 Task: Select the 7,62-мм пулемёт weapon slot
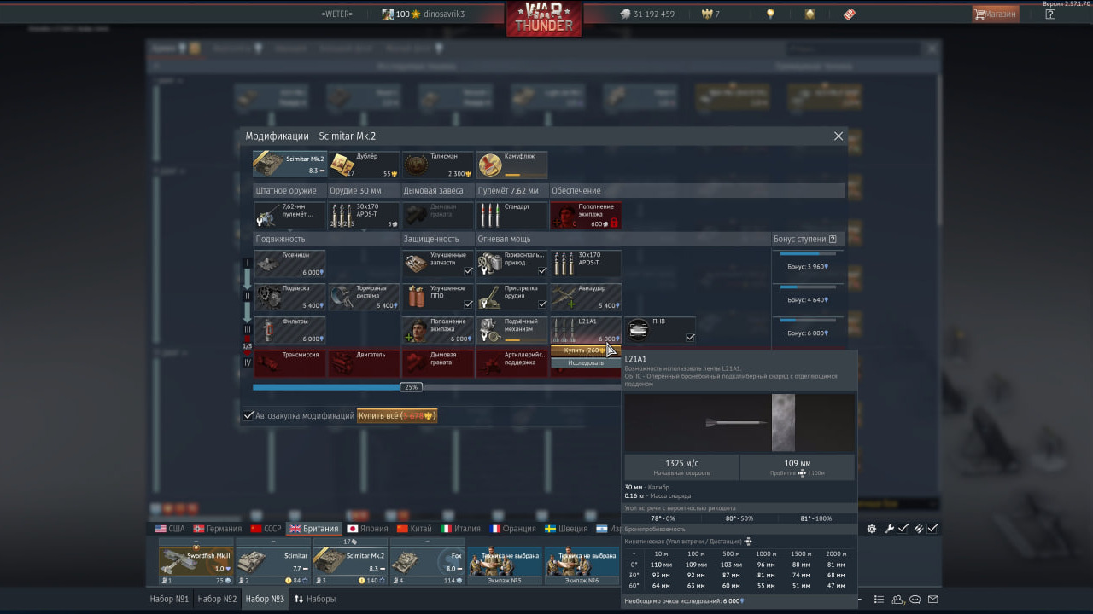click(x=290, y=215)
